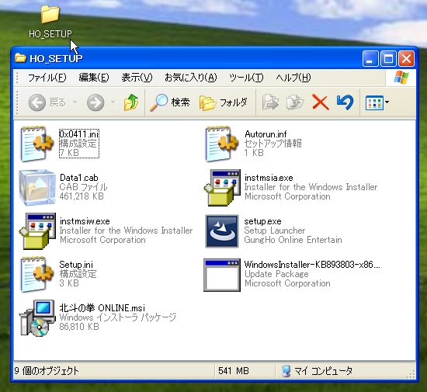Click the 北斗の拳 ONLINE.msi file name
The height and width of the screenshot is (392, 427).
point(102,308)
